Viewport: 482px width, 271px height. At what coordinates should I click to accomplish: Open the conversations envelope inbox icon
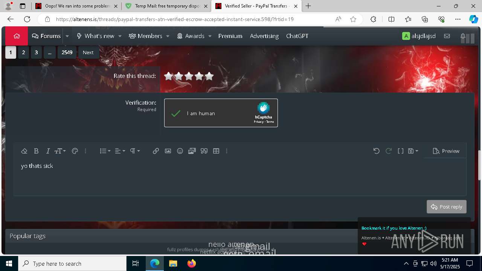[x=447, y=36]
